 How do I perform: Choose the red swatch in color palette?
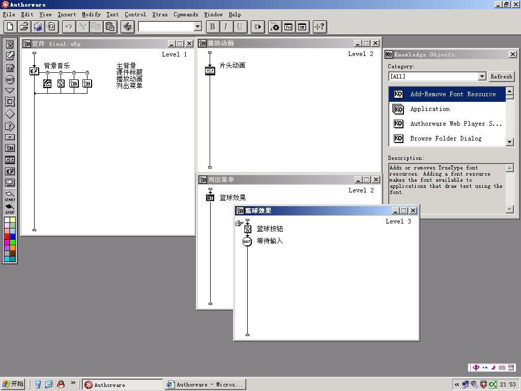(x=7, y=237)
